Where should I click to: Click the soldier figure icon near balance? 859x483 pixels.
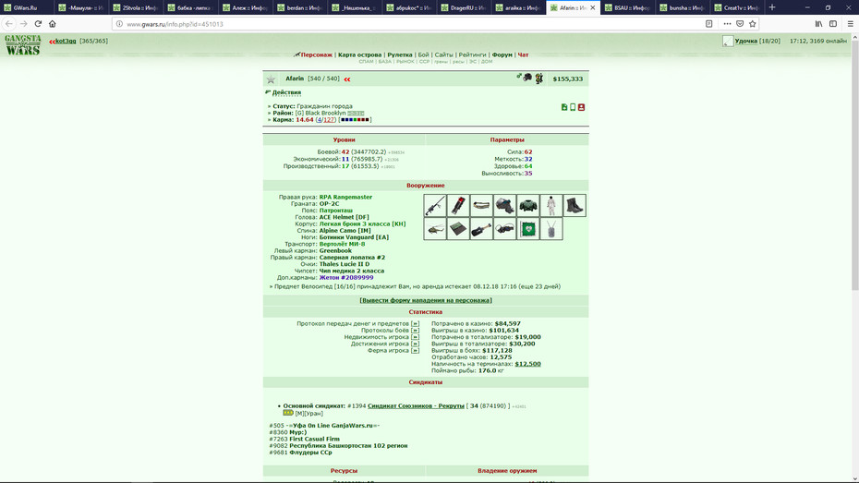coord(539,78)
